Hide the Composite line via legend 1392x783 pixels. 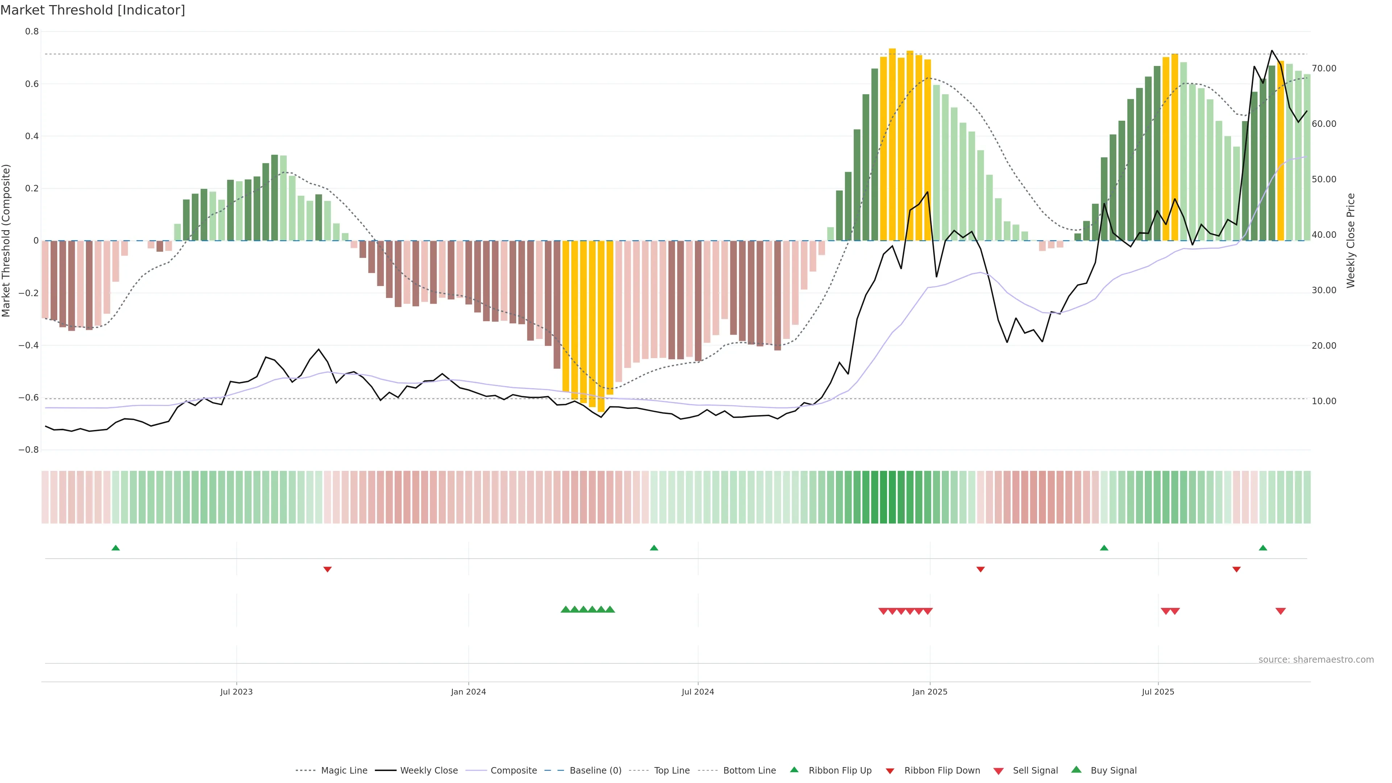513,771
